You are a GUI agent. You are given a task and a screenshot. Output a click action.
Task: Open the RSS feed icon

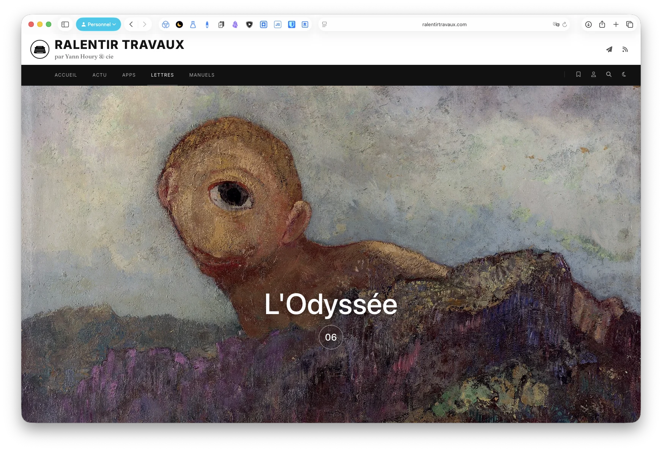625,49
